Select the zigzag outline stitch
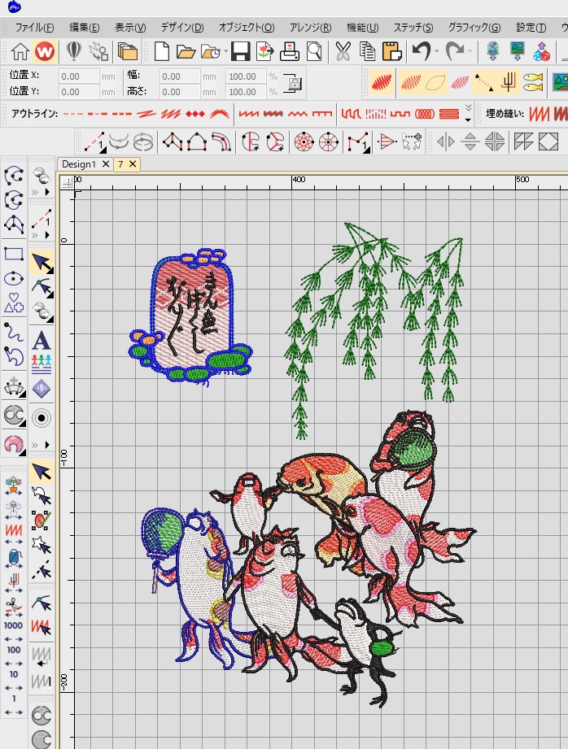This screenshot has width=568, height=749. (297, 114)
